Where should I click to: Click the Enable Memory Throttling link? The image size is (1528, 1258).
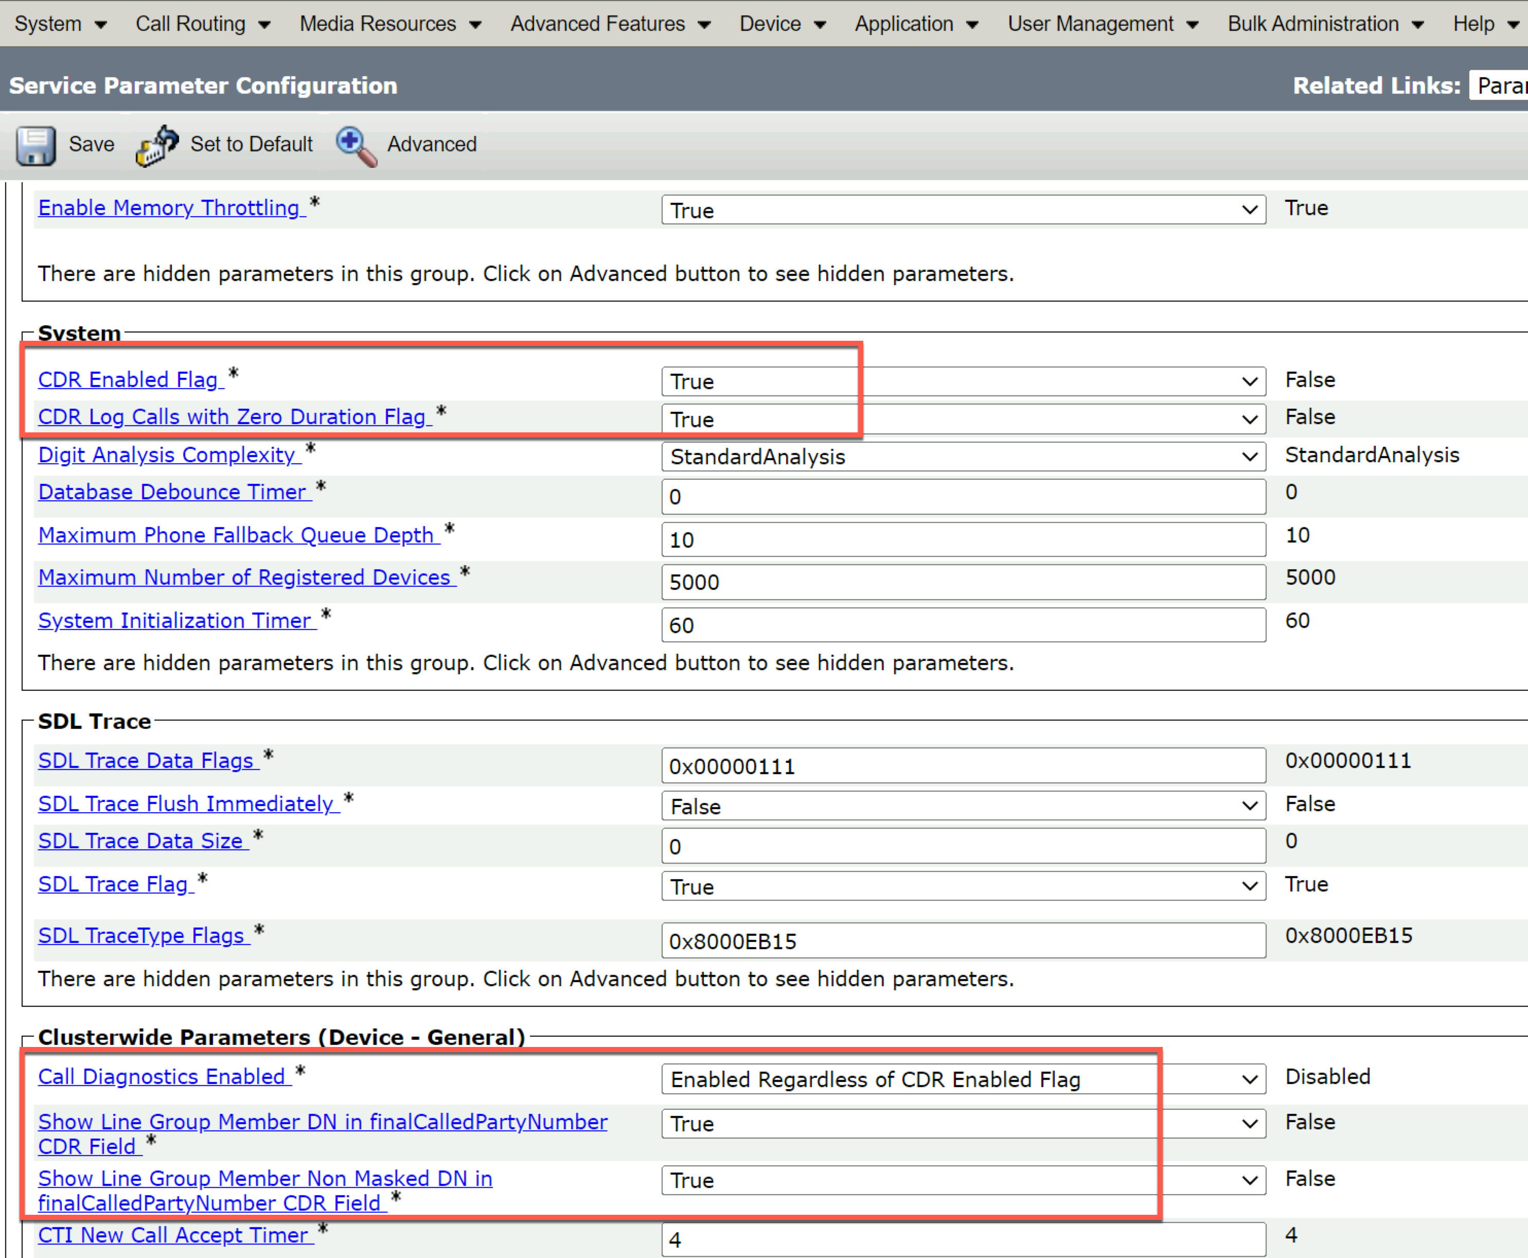[172, 208]
